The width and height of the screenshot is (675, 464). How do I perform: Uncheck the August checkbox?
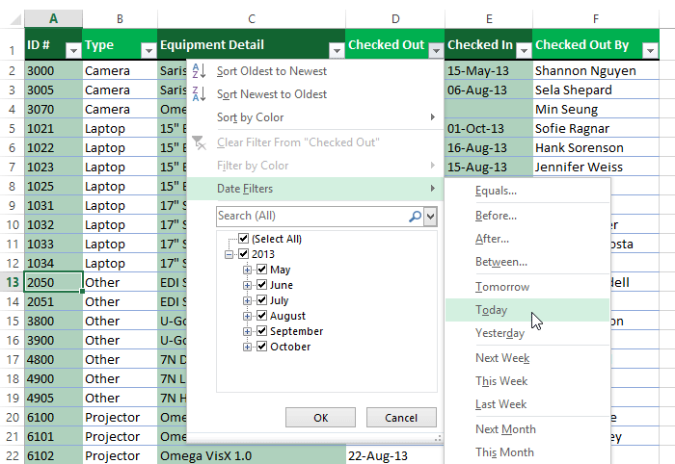pyautogui.click(x=261, y=316)
